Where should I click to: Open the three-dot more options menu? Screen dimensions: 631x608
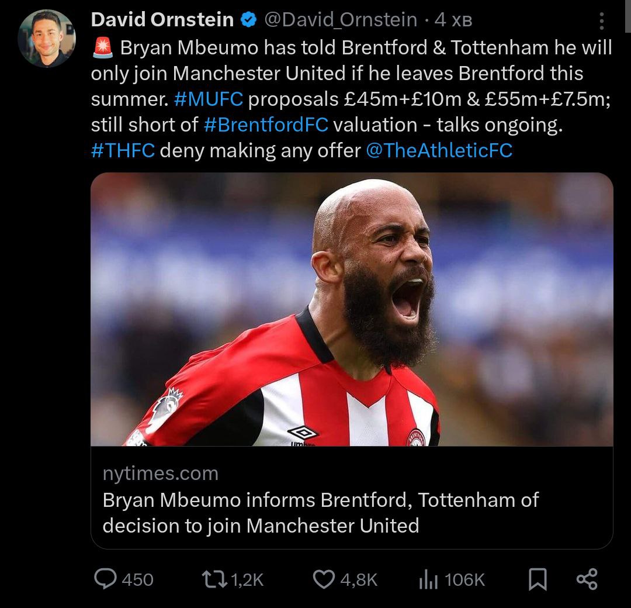602,21
